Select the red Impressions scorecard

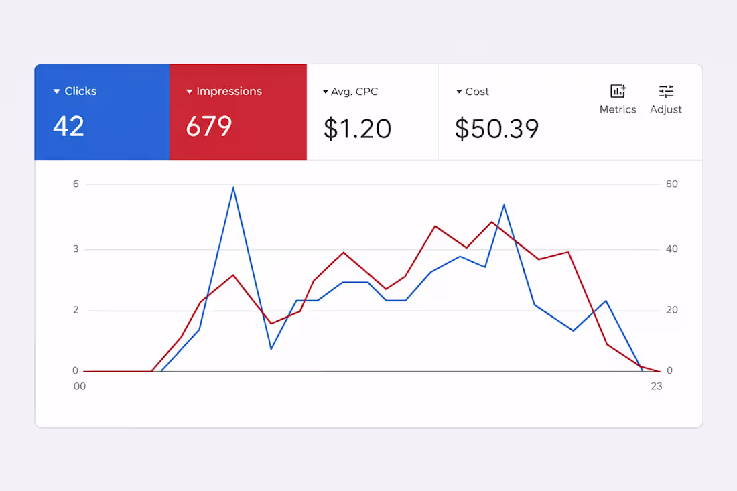239,113
